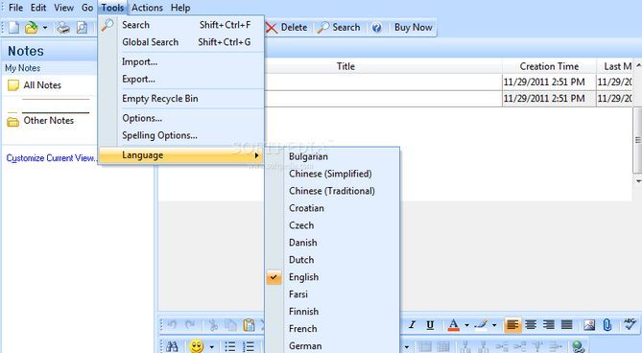The width and height of the screenshot is (642, 353).
Task: Select Danish language
Action: pos(332,243)
